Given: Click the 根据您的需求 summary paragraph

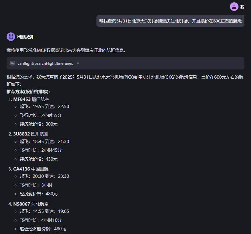Looking at the screenshot, I should click(x=125, y=81).
